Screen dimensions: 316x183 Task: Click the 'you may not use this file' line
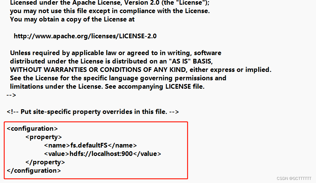(x=110, y=11)
